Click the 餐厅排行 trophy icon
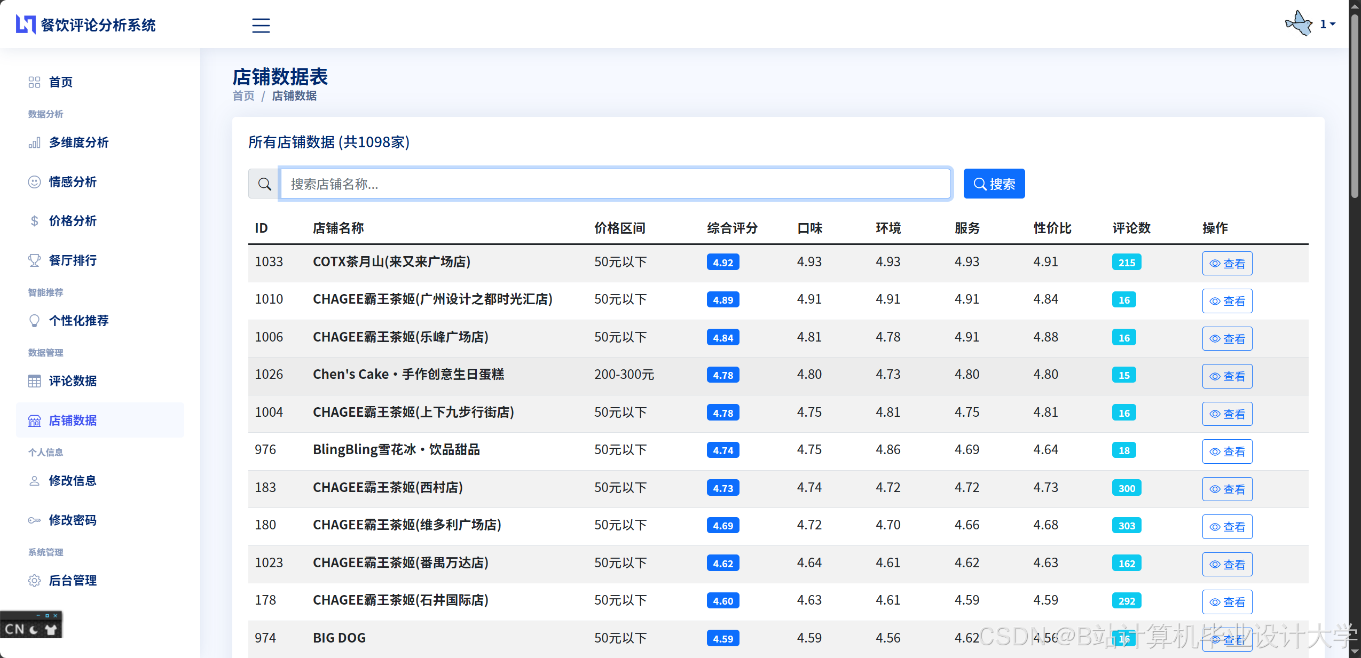This screenshot has height=658, width=1361. (x=34, y=260)
